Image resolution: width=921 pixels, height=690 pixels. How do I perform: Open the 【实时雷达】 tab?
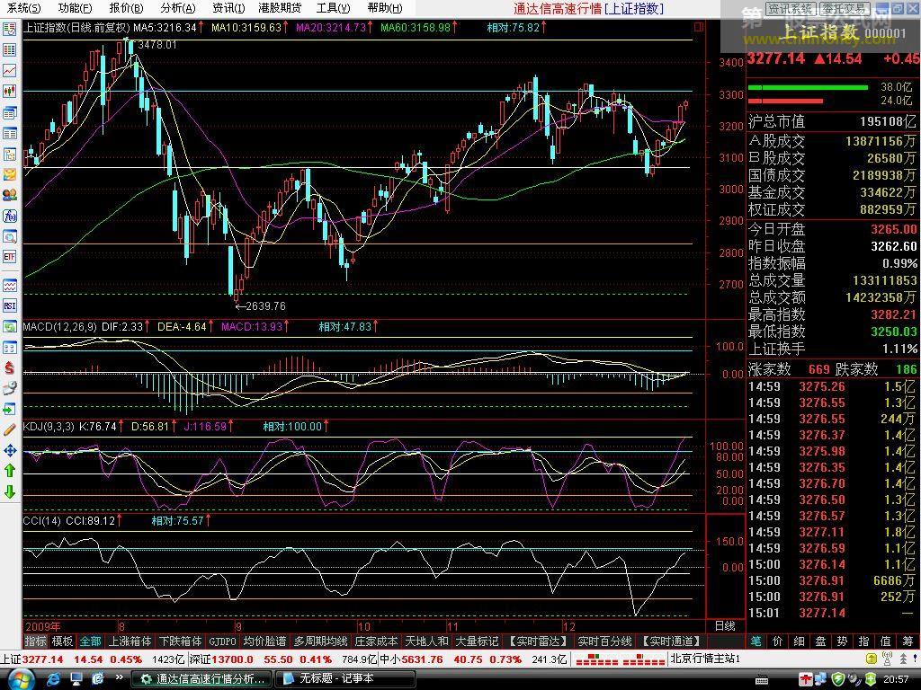pyautogui.click(x=538, y=641)
